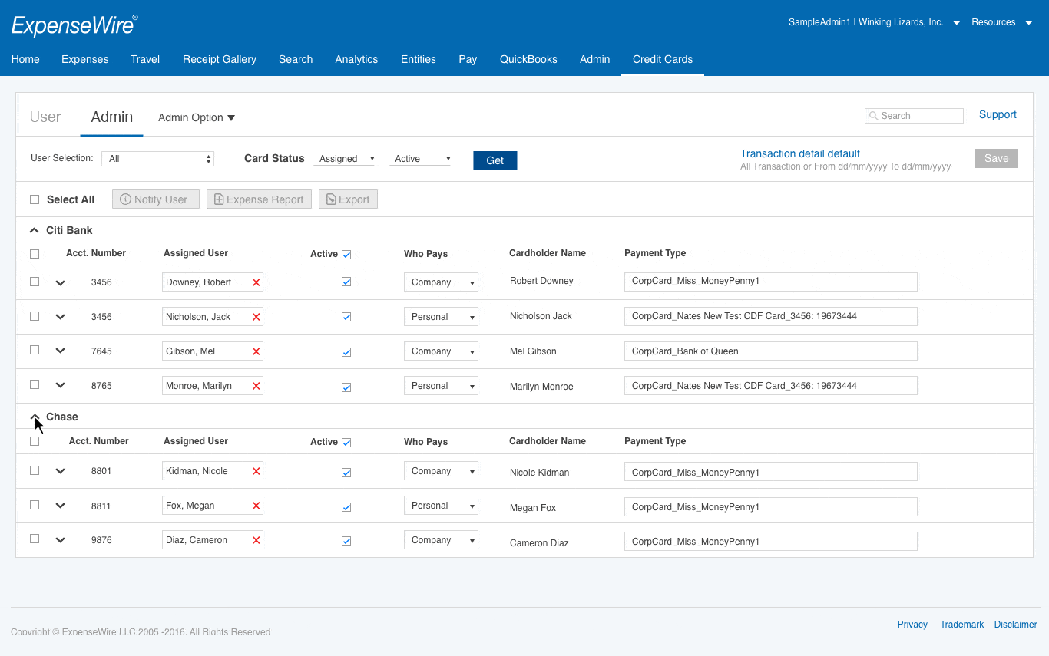This screenshot has height=656, width=1049.
Task: Click the Expense Report button
Action: click(259, 199)
